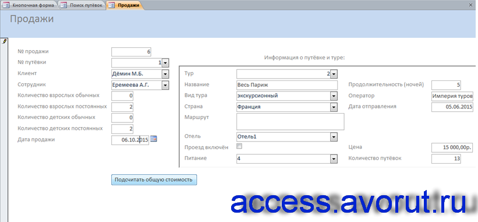Click the Цена label
The height and width of the screenshot is (222, 478).
[x=355, y=147]
